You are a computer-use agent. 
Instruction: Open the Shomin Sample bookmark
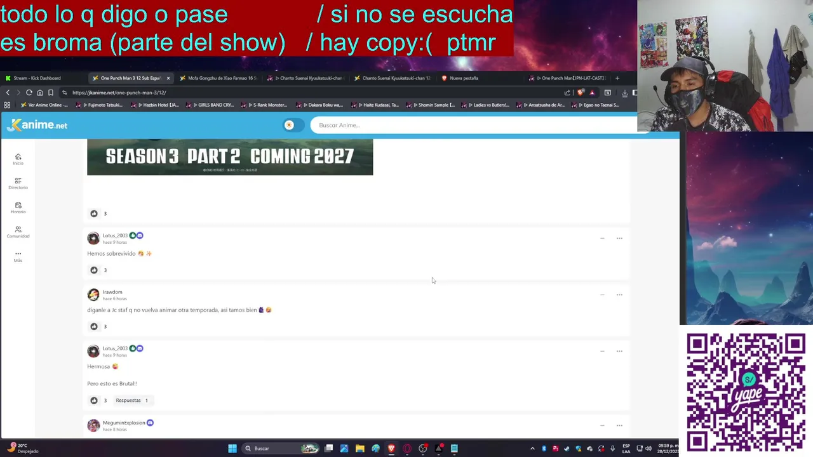[x=432, y=105]
